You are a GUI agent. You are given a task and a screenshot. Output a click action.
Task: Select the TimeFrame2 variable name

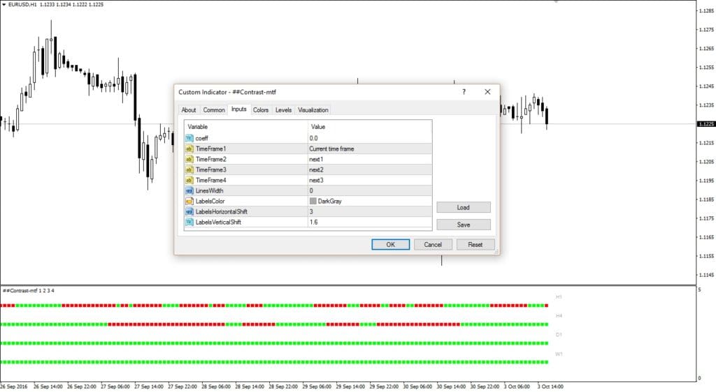210,159
